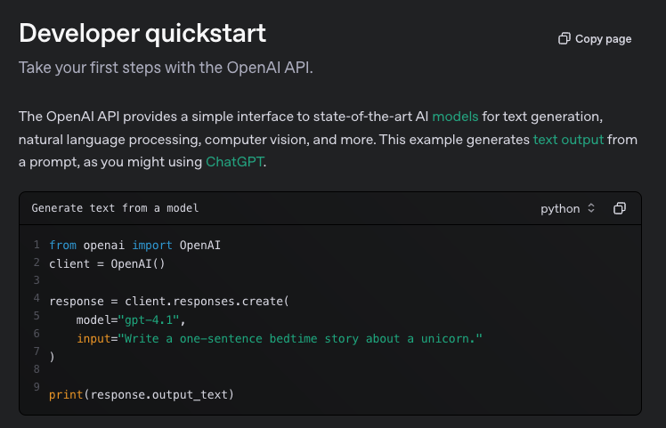Follow the 'models' link
The width and height of the screenshot is (666, 428).
[455, 117]
